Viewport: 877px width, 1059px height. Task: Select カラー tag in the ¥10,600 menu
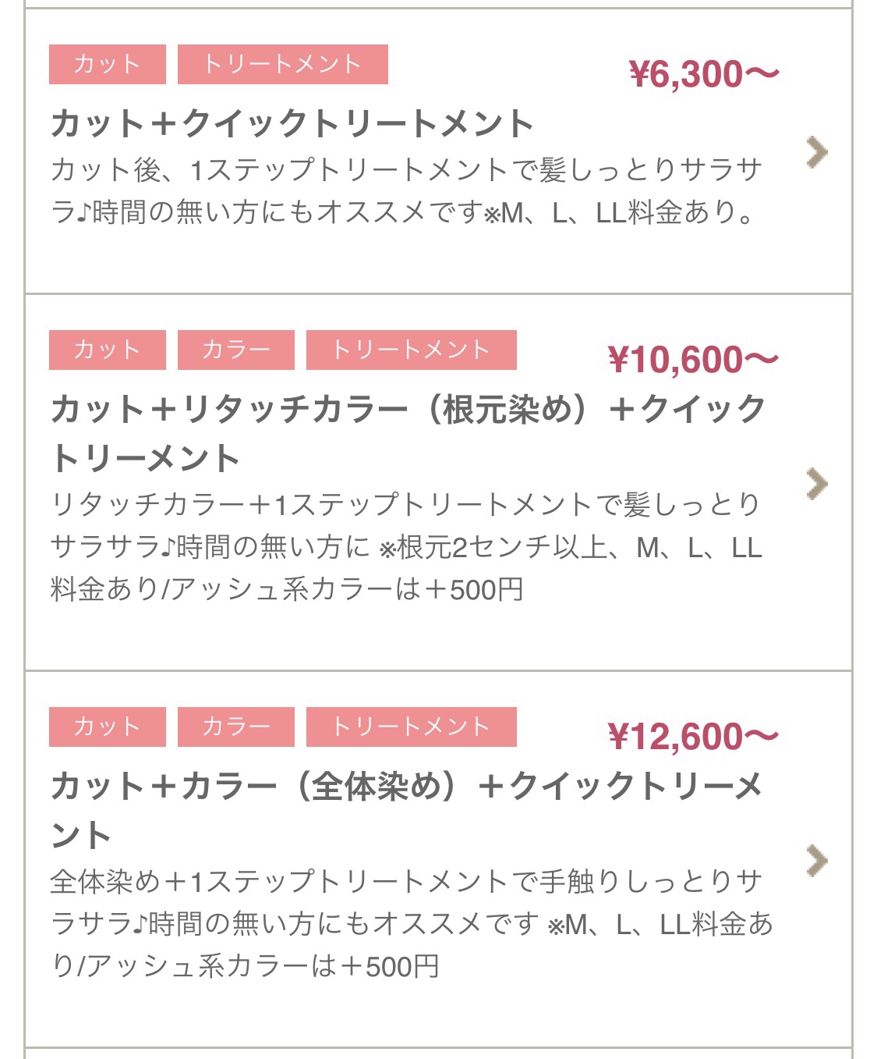(235, 350)
